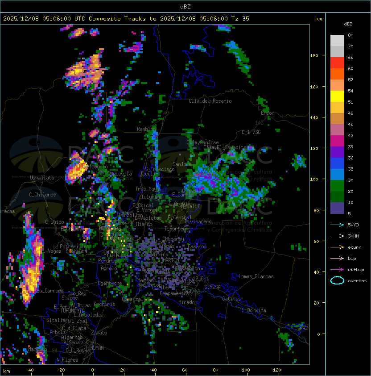
Task: Pick the bright green 20–30 dBZ swatch
Action: 337,186
